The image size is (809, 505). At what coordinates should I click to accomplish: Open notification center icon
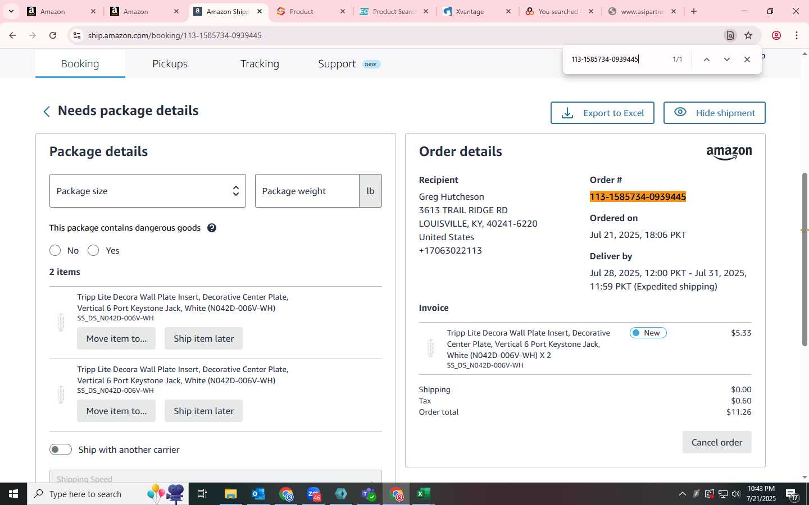tap(792, 494)
